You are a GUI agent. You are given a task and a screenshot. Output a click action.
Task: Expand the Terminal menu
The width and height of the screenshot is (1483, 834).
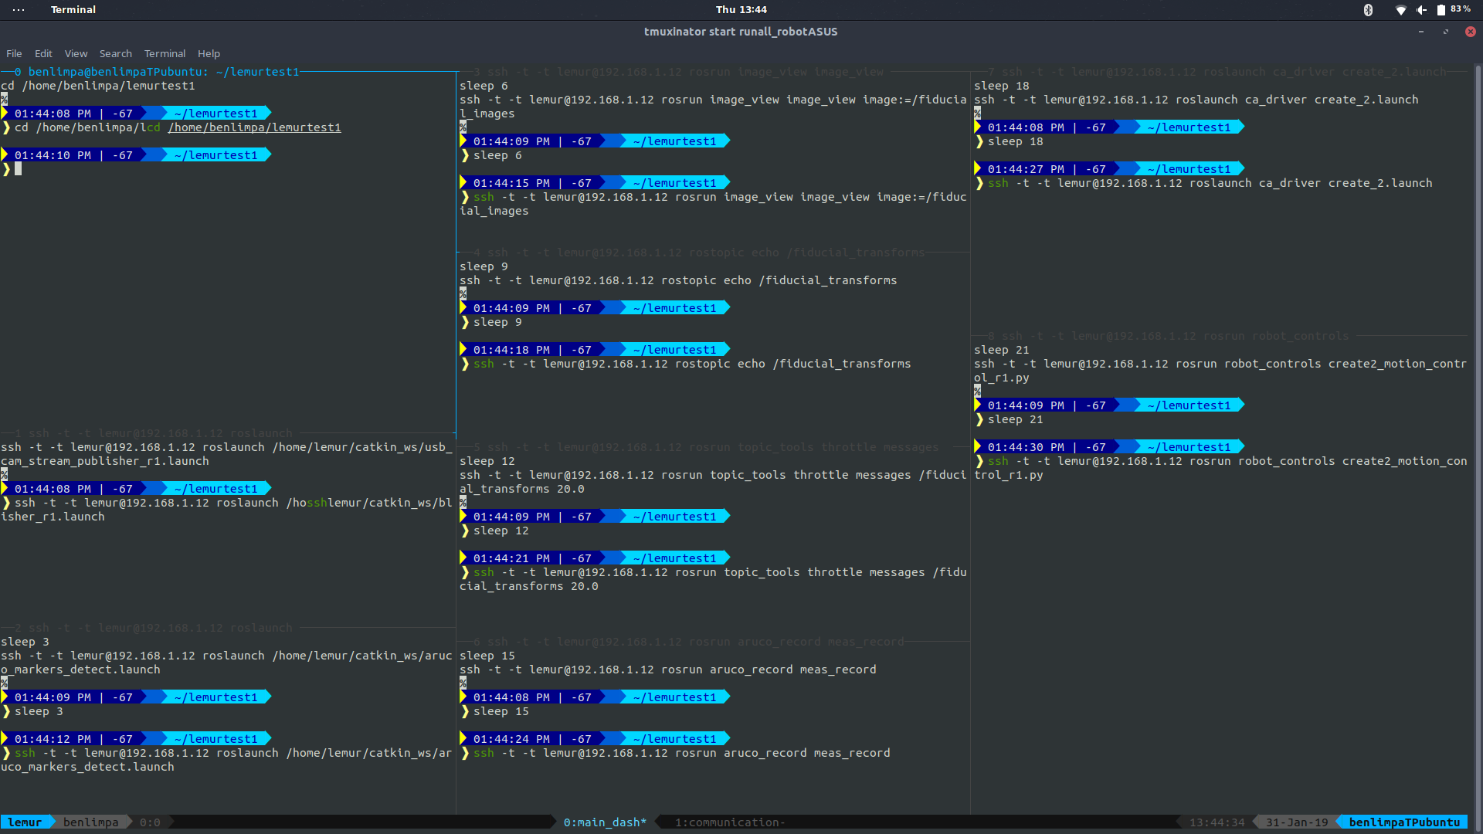click(x=165, y=53)
